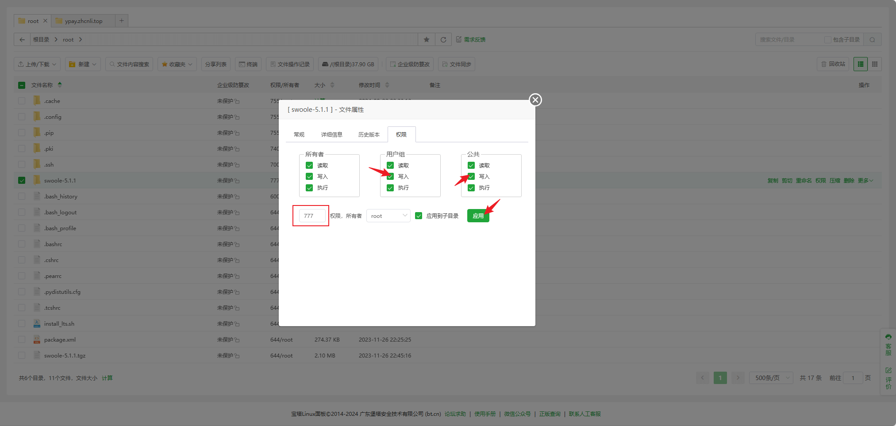This screenshot has width=896, height=426.
Task: Switch to 详细信息 details tab
Action: [332, 134]
